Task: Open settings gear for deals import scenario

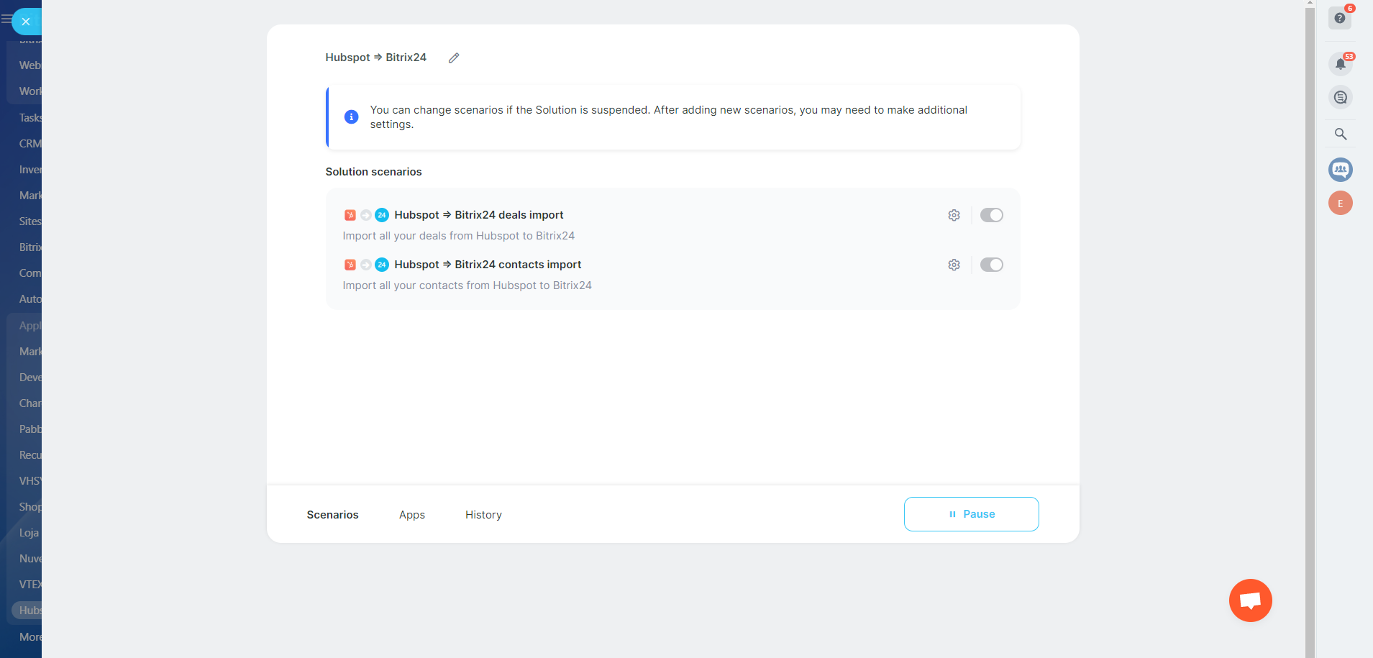Action: 954,215
